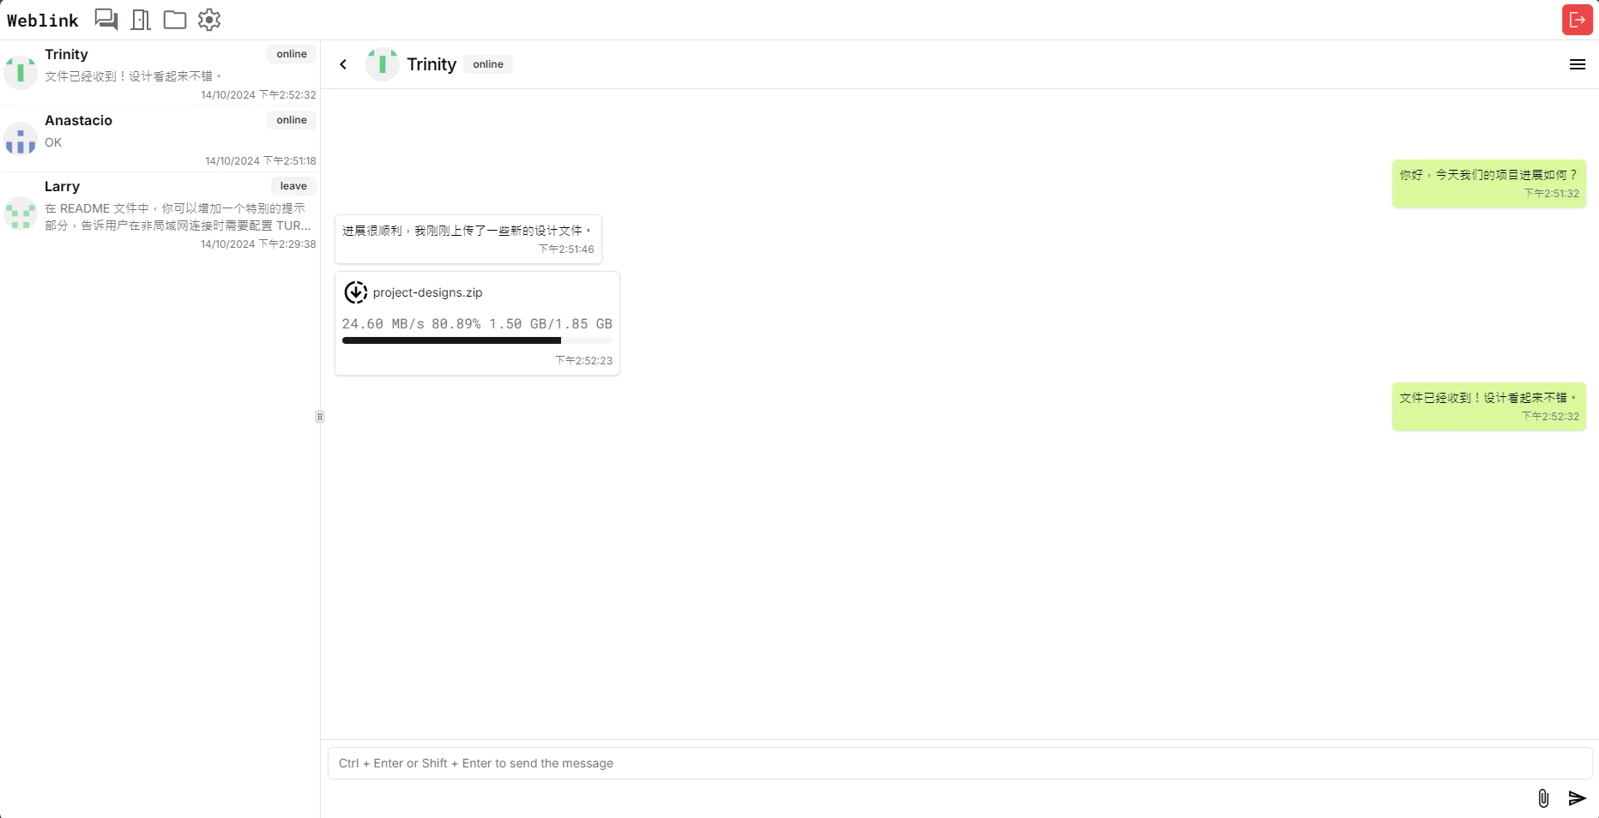The image size is (1599, 818).
Task: Click Larry's README message preview
Action: tap(178, 217)
